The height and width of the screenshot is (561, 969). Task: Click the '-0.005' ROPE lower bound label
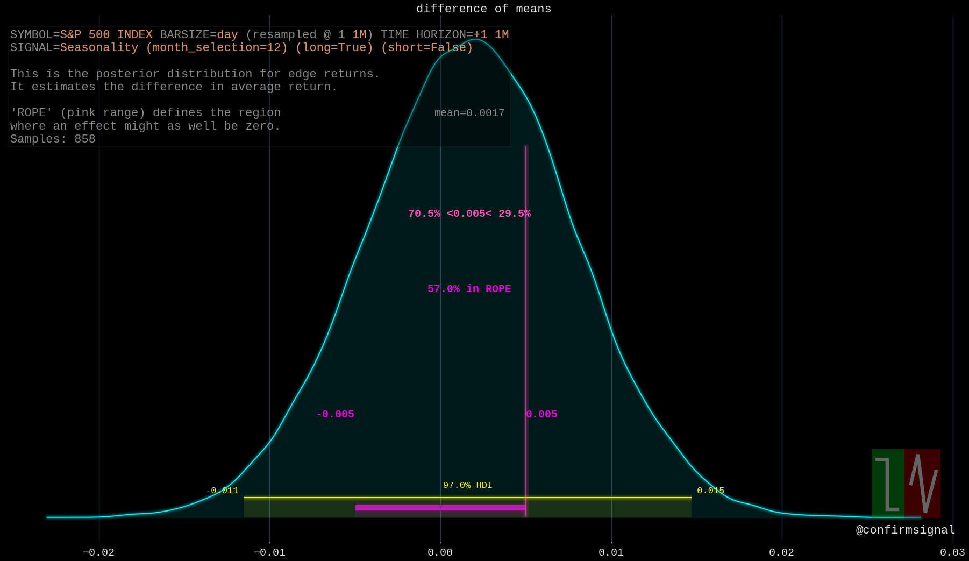336,414
